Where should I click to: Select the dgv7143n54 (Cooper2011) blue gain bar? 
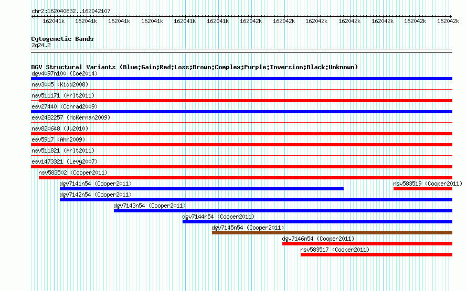[283, 211]
